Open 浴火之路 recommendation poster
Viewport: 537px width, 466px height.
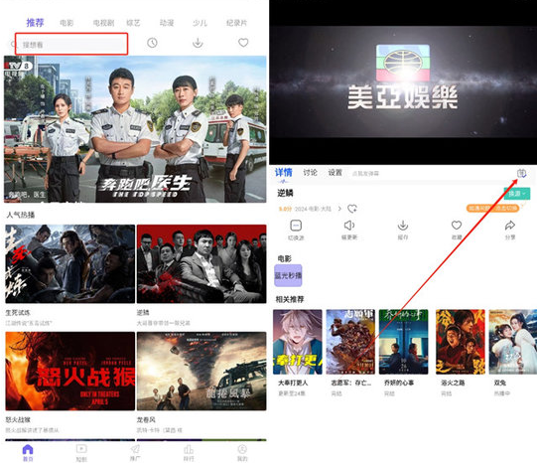[x=461, y=342]
